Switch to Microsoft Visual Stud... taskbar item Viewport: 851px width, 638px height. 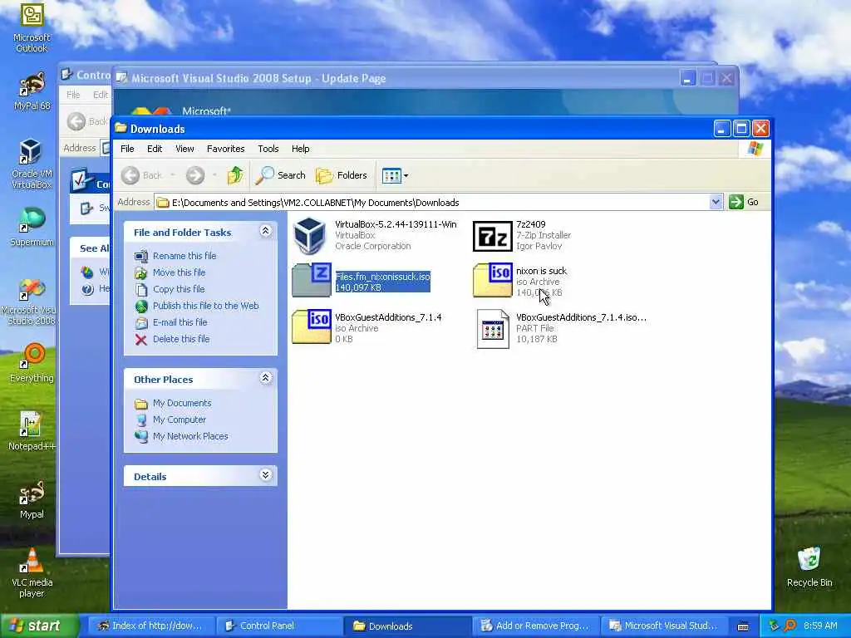pyautogui.click(x=663, y=626)
